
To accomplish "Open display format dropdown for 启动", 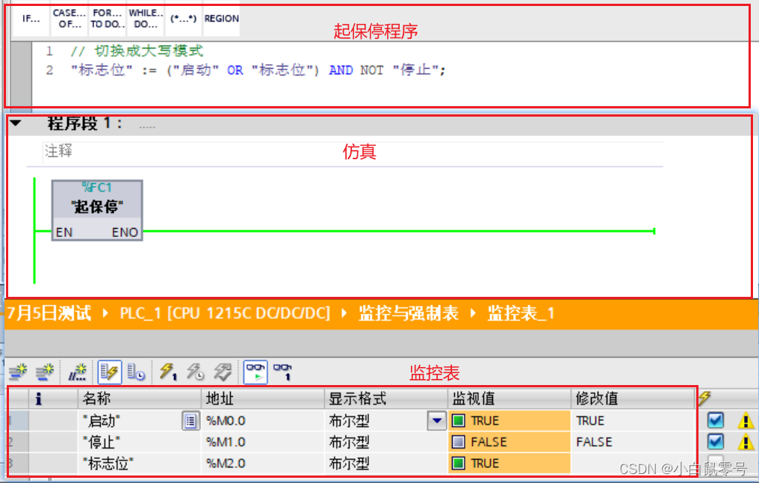I will [x=436, y=420].
